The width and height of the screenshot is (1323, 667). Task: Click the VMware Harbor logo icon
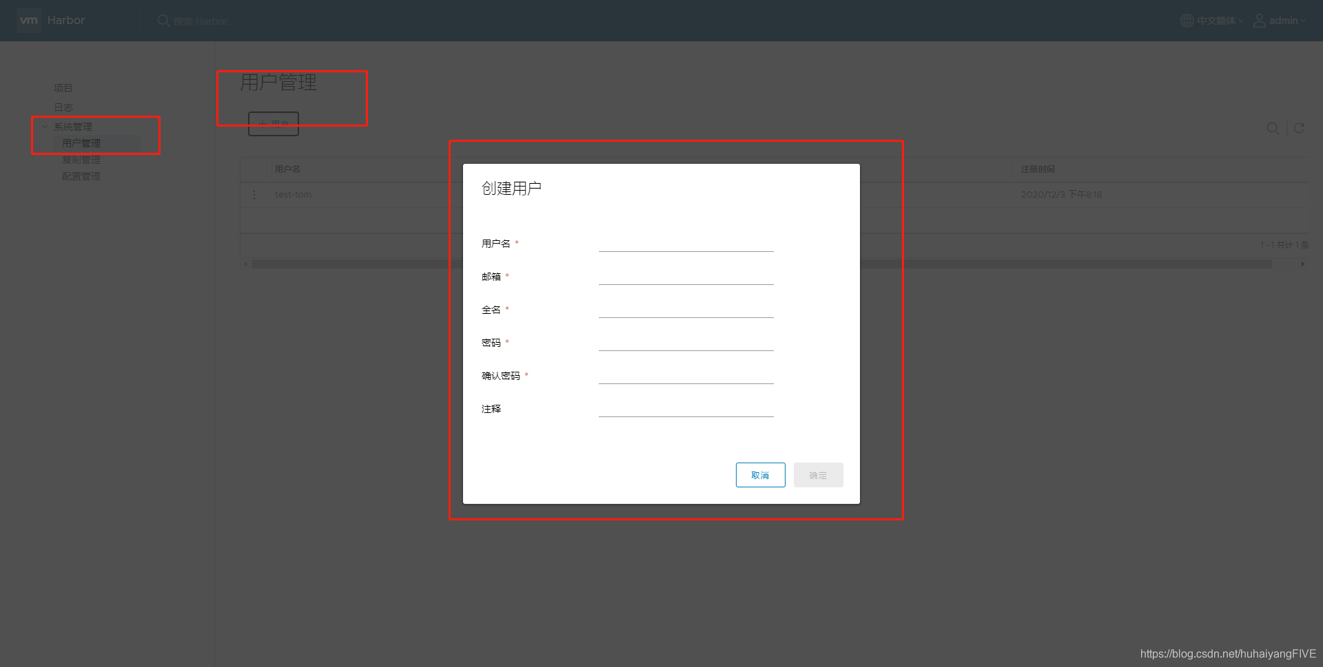[x=28, y=21]
